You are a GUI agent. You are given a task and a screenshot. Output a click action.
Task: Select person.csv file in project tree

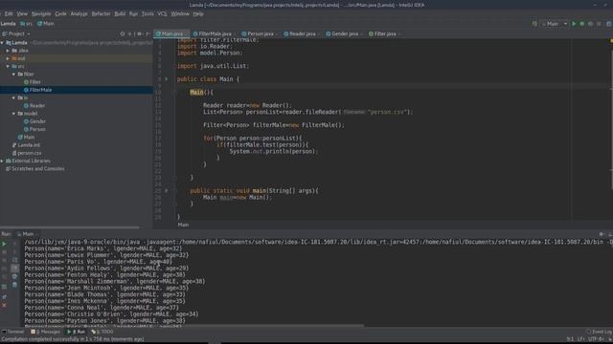(x=27, y=153)
